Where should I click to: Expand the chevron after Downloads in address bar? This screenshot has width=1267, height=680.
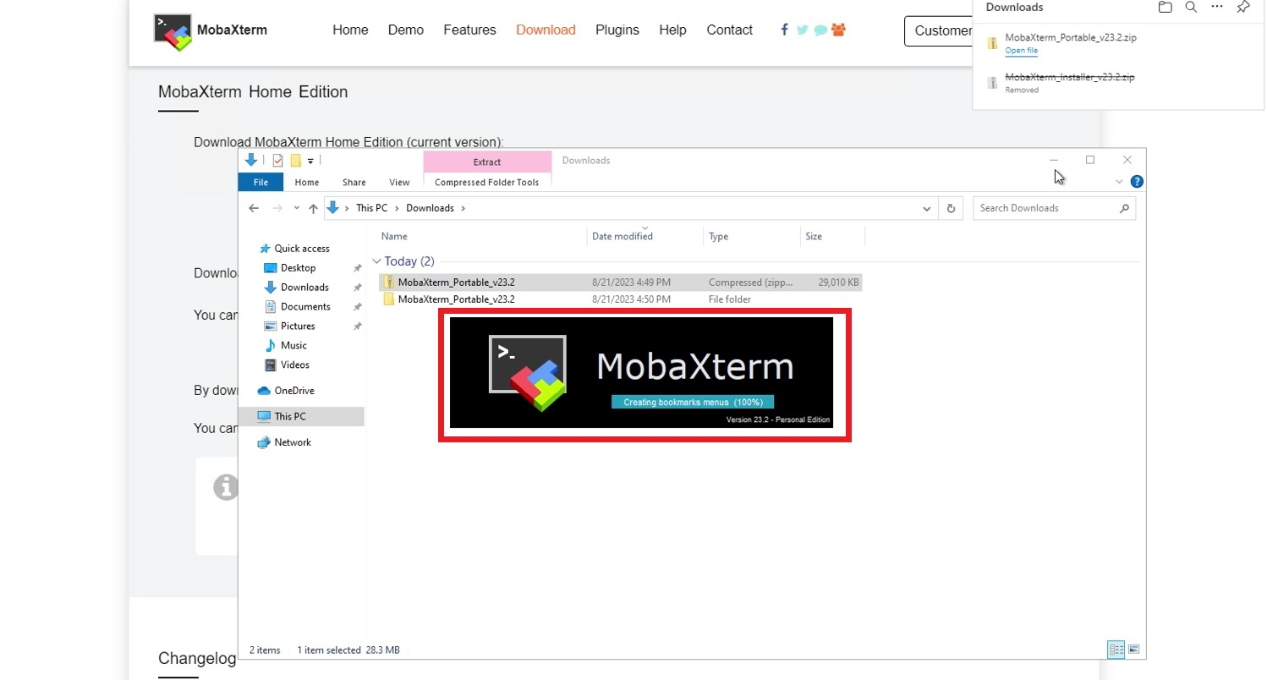click(x=463, y=208)
